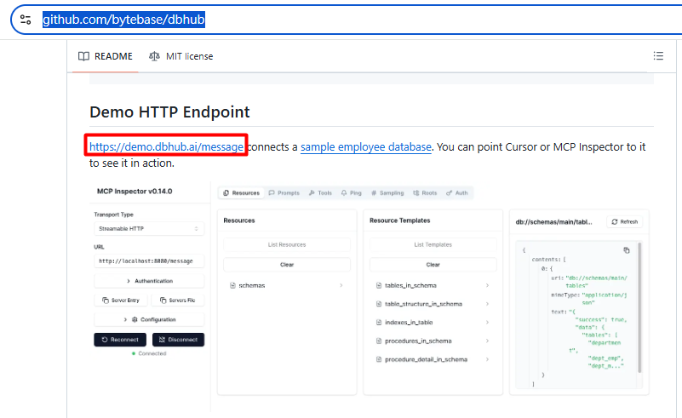Click the green Connected status text
The image size is (682, 418).
[x=152, y=353]
